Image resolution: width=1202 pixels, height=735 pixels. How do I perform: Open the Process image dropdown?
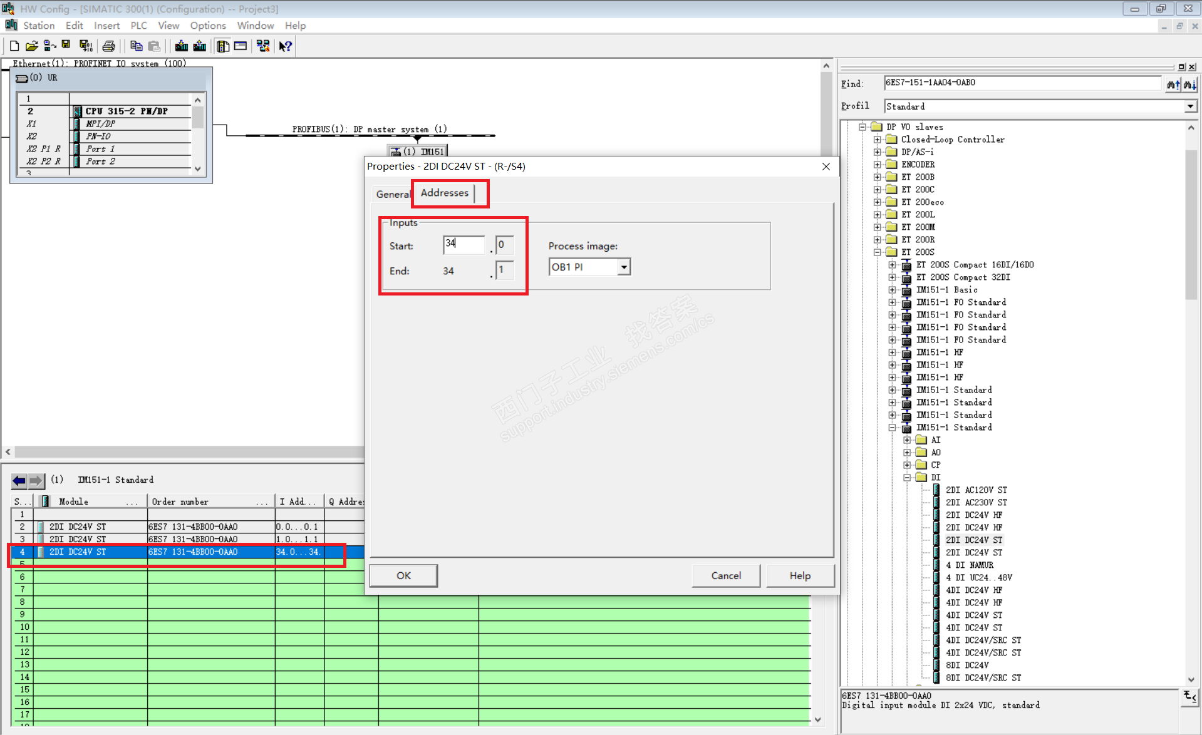tap(623, 267)
